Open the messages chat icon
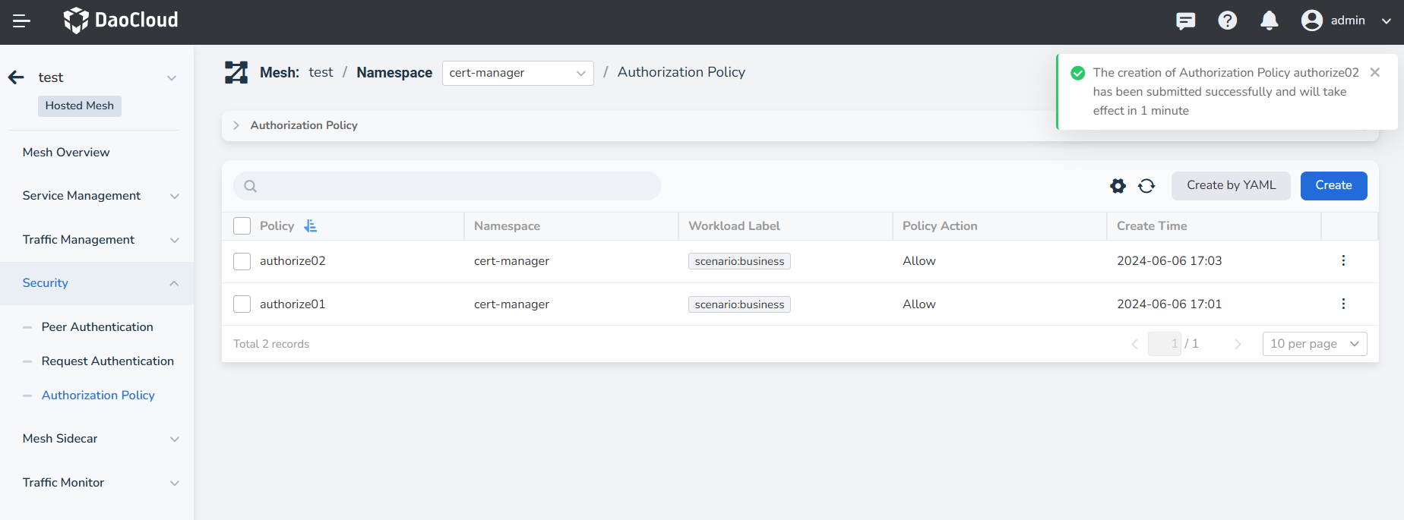This screenshot has height=520, width=1404. pos(1185,21)
